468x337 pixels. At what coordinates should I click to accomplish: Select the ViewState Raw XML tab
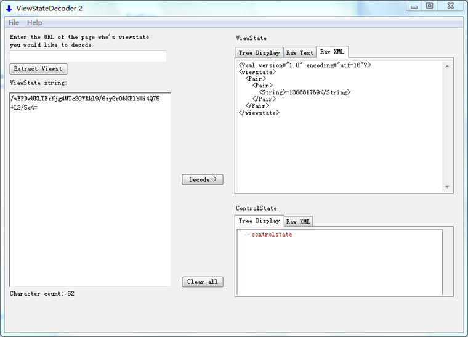[332, 52]
